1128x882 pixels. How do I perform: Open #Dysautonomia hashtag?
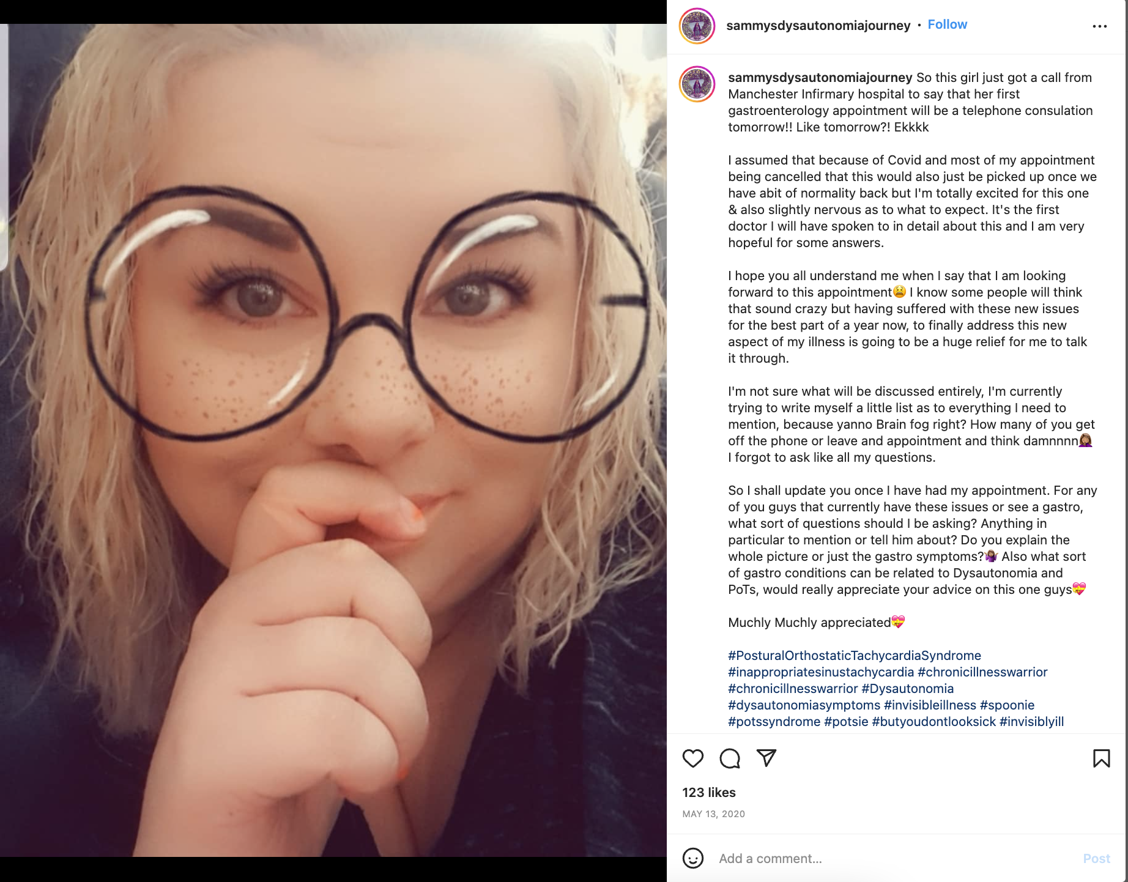(x=907, y=689)
